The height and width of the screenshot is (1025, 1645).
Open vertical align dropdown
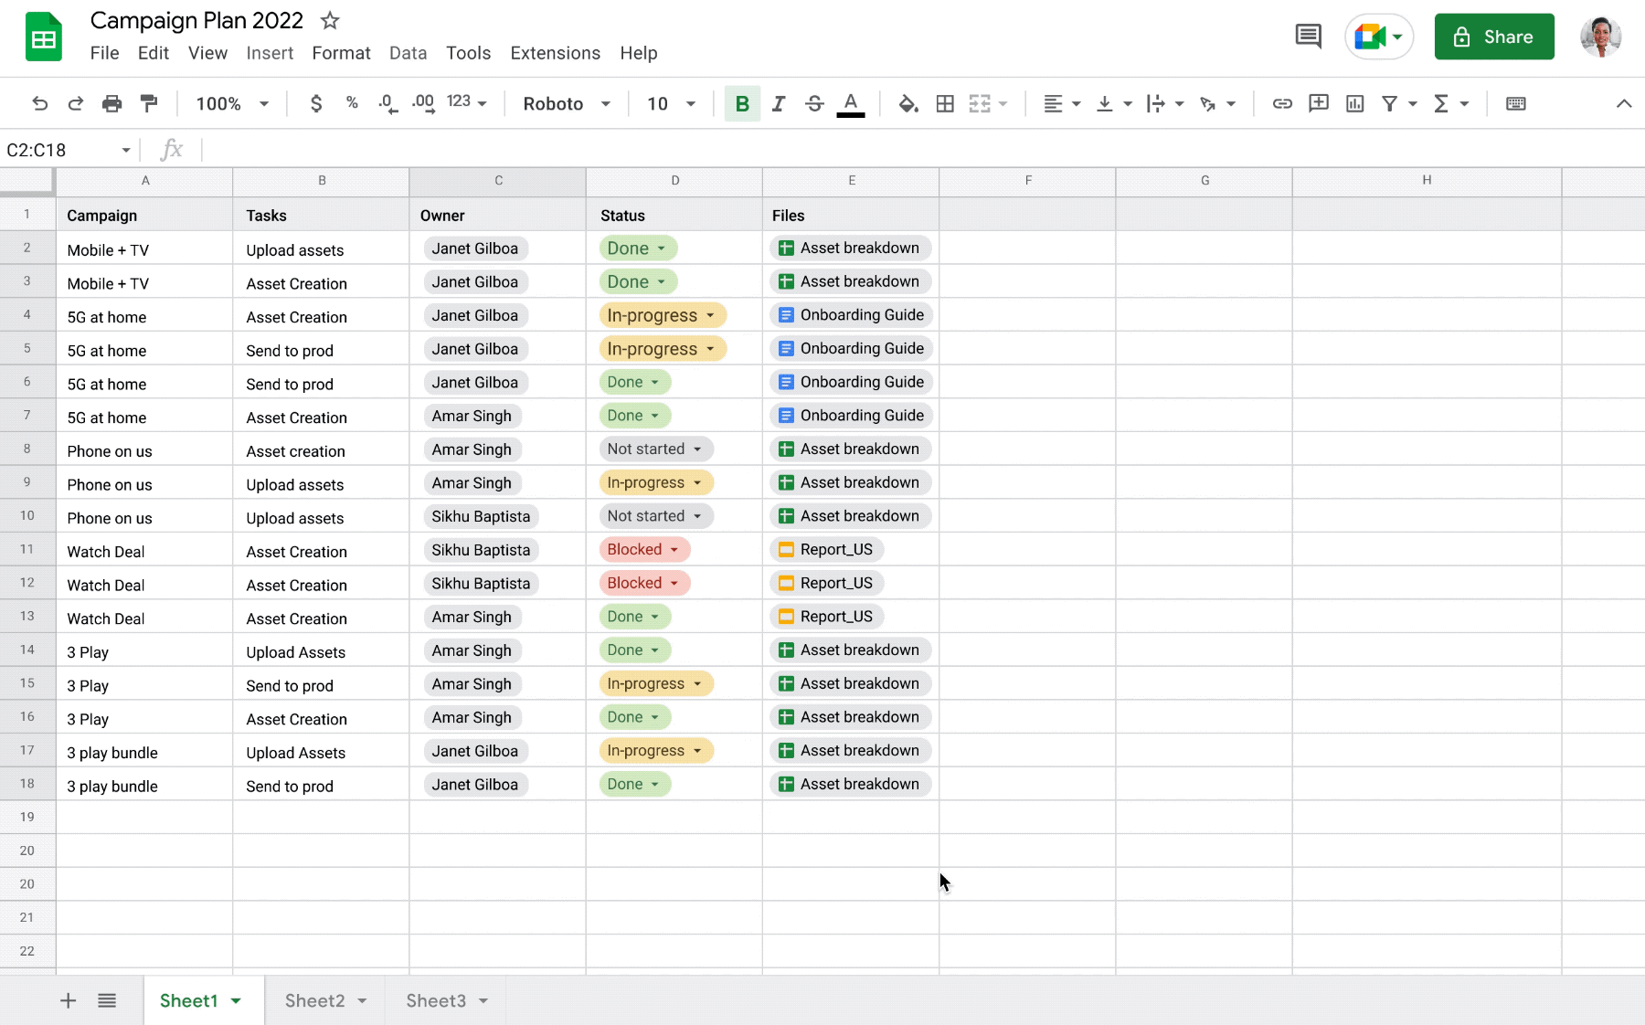point(1114,104)
